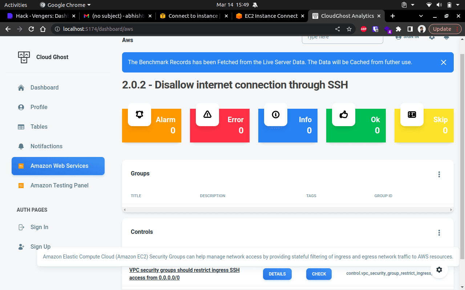Image resolution: width=465 pixels, height=290 pixels.
Task: Open the AdBlock Plus extension icon
Action: coord(364,29)
